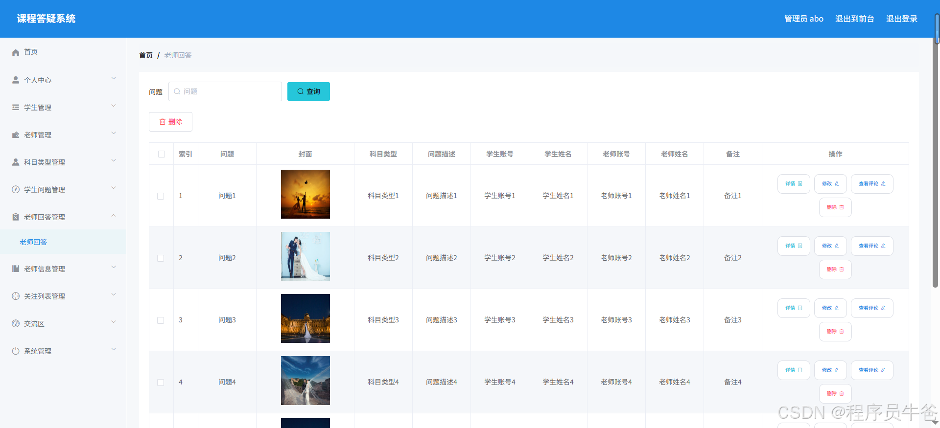Click the search magnifier icon in 问题 field
This screenshot has height=428, width=940.
[177, 91]
